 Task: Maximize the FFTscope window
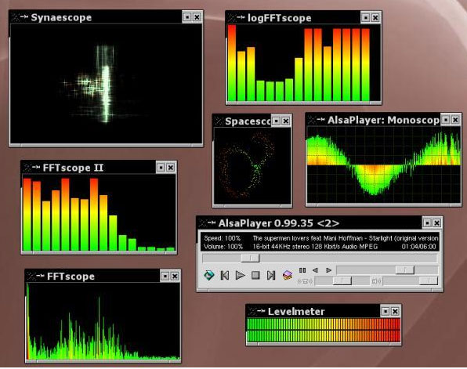tap(165, 276)
